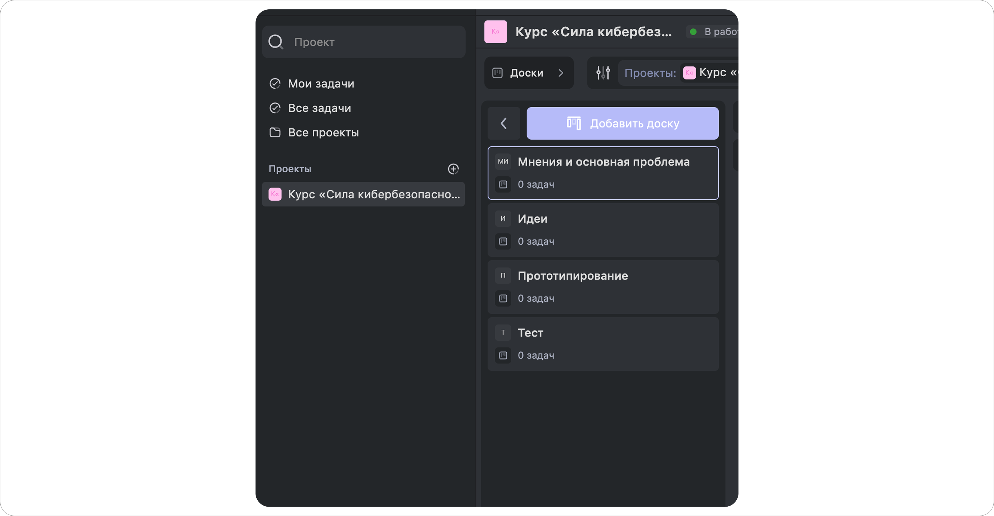Screen dimensions: 994x516
Task: Click the folder icon next to Все проекты
Action: pyautogui.click(x=275, y=132)
